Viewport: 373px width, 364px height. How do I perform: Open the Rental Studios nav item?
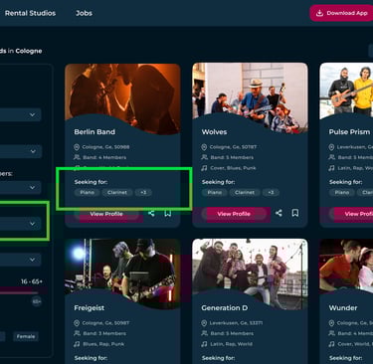pyautogui.click(x=30, y=13)
